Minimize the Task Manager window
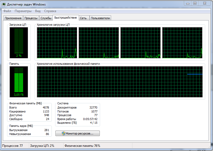 (188, 3)
